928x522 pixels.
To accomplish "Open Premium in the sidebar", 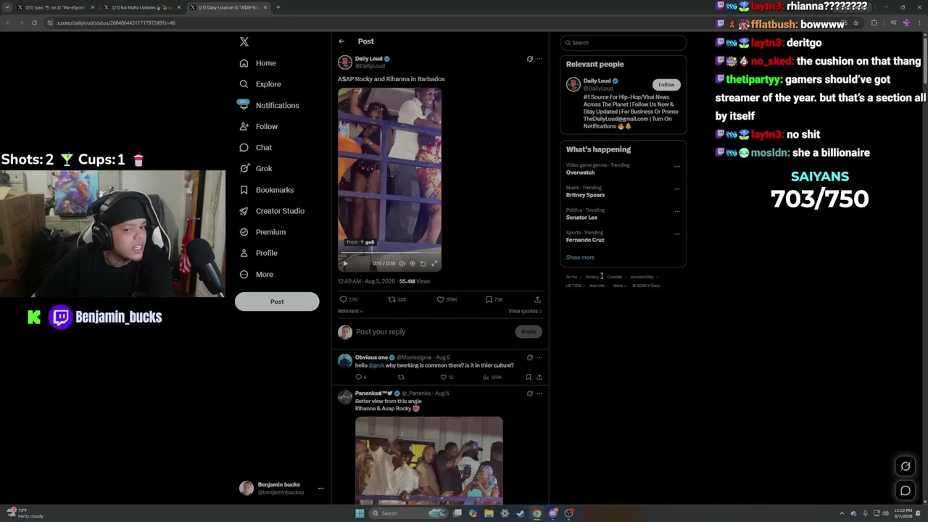I will coord(262,232).
